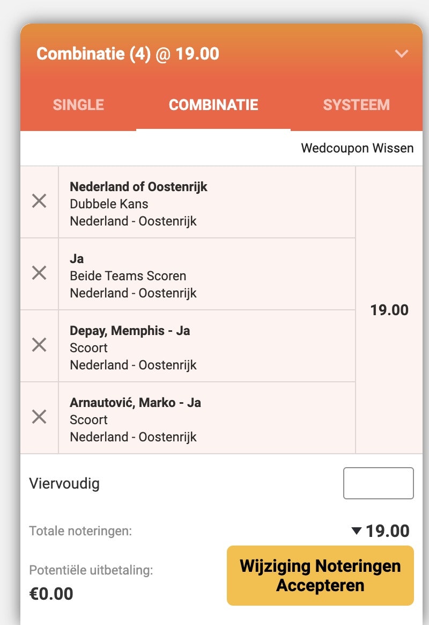Screen dimensions: 429x625
Task: Remove the Depay, Memphis scorer selection
Action: (39, 345)
